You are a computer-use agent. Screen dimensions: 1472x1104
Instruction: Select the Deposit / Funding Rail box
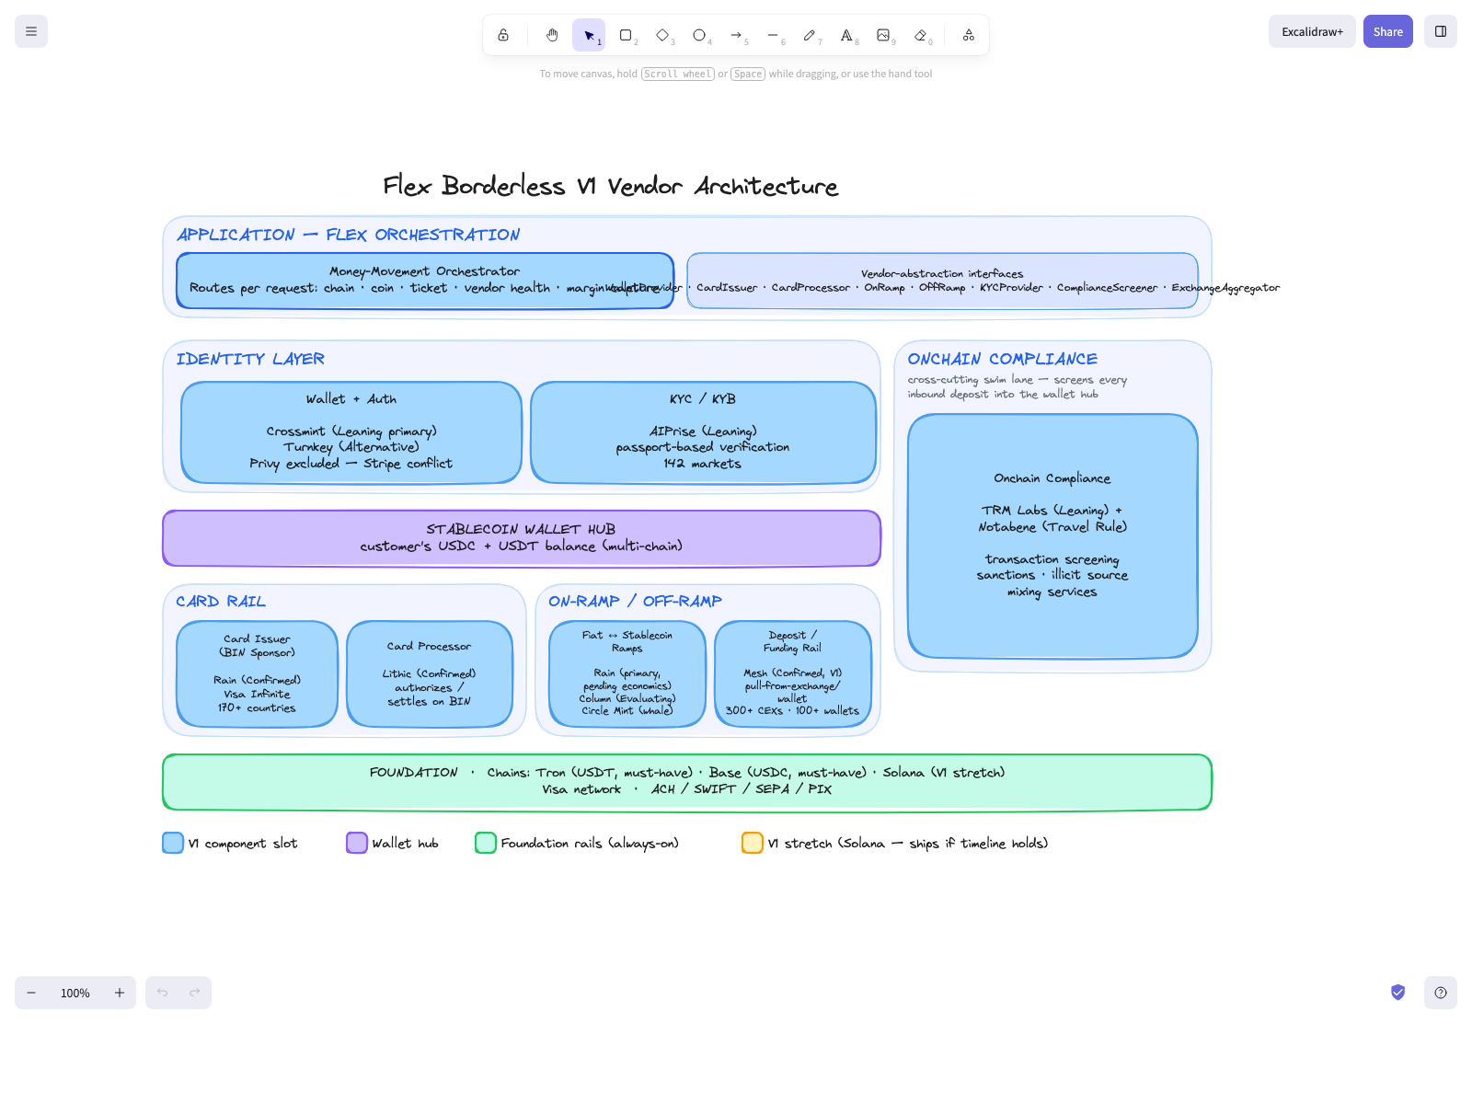pos(793,673)
